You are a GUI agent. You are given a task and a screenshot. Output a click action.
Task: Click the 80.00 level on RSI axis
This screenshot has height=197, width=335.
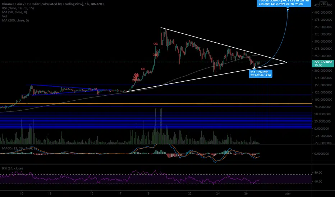[x=318, y=173]
